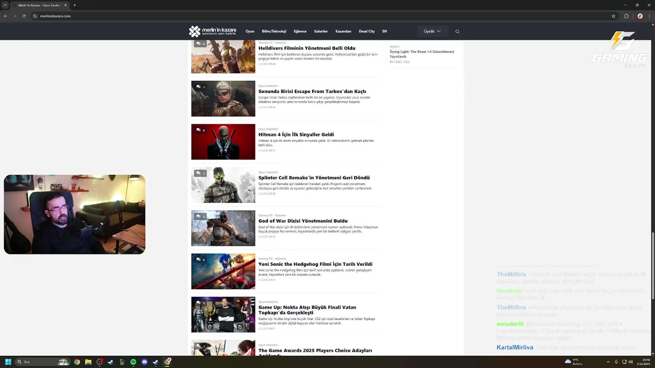Viewport: 655px width, 368px height.
Task: Open the Bilim/Teknoloji menu item
Action: pos(274,31)
